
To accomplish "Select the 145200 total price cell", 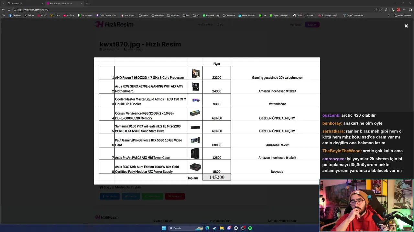I will pos(217,177).
